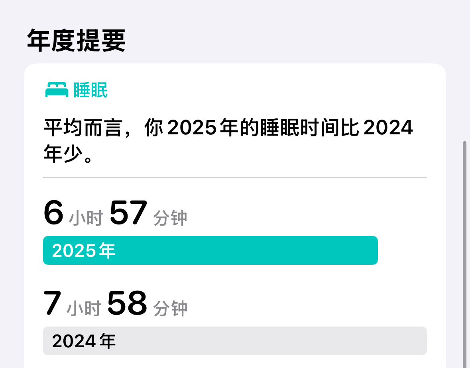Tap 小时 unit next to 6
The height and width of the screenshot is (368, 470).
pos(86,218)
